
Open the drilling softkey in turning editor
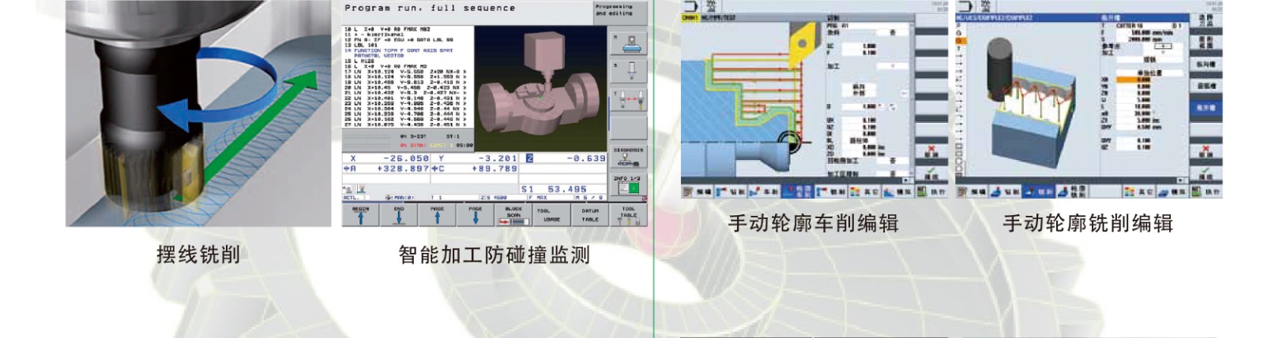coord(731,191)
